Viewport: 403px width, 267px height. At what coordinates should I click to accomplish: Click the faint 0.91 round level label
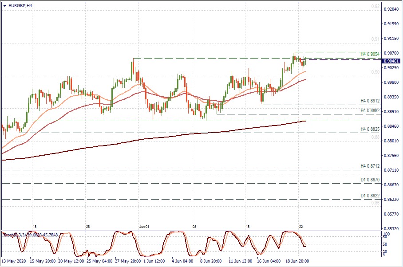(x=375, y=39)
